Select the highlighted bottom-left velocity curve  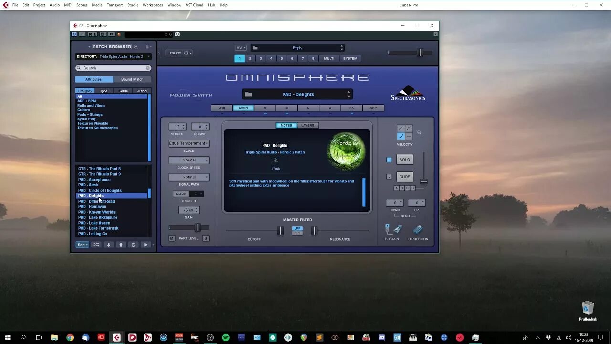(401, 136)
